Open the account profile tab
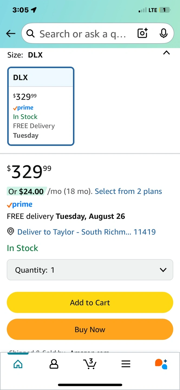Screen dimensions: 180x390 click(x=54, y=364)
